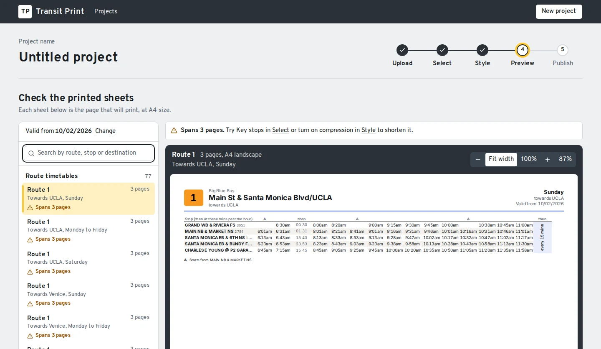Click the TP logo icon
Screen dimensions: 601x349
25,11
